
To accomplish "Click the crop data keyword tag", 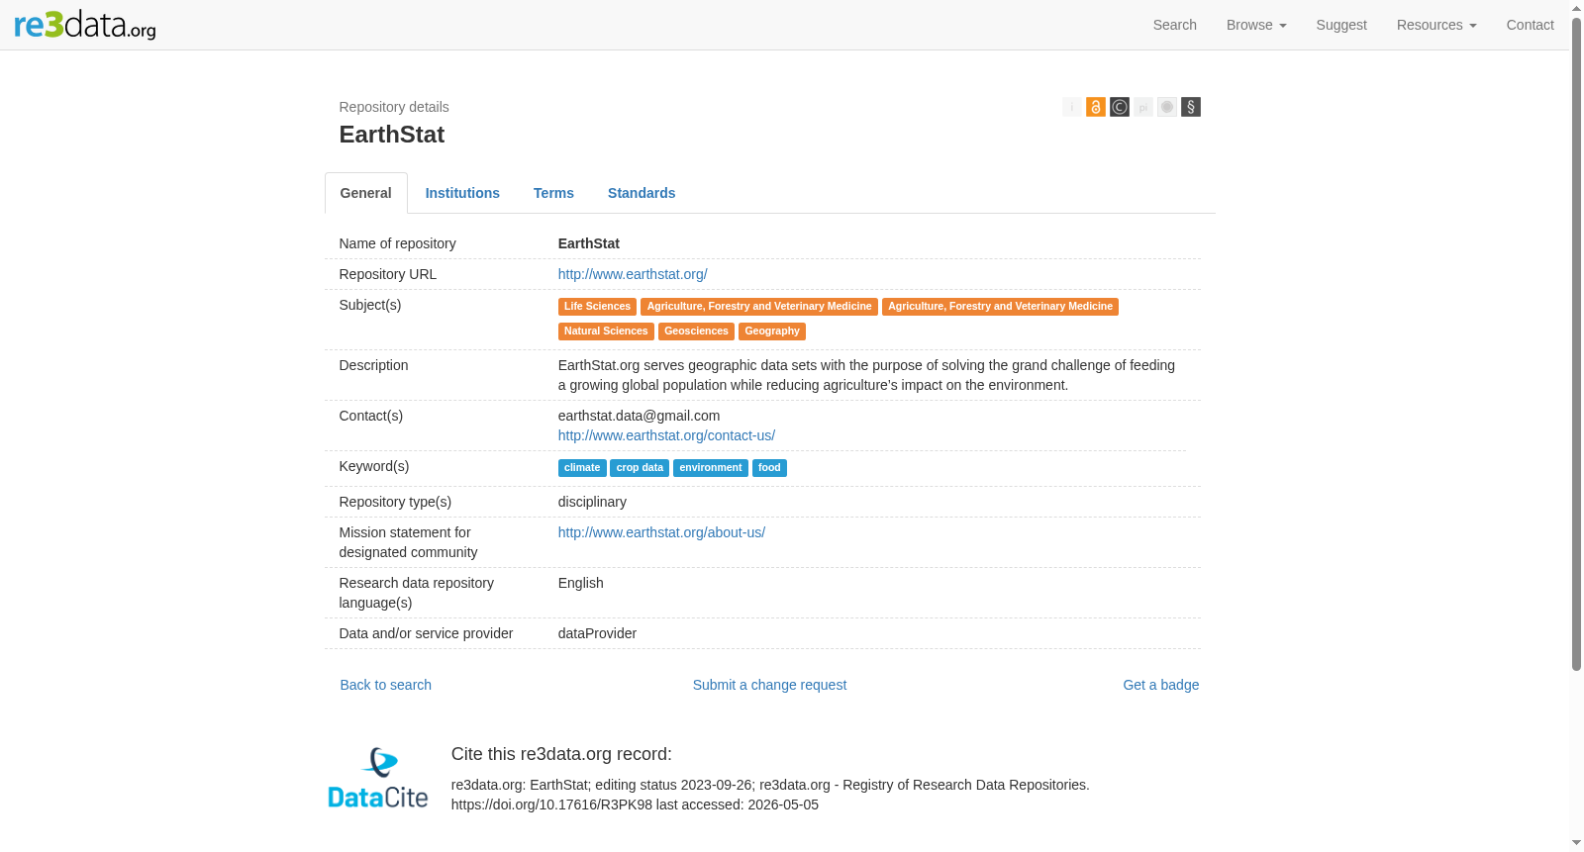I will point(640,468).
